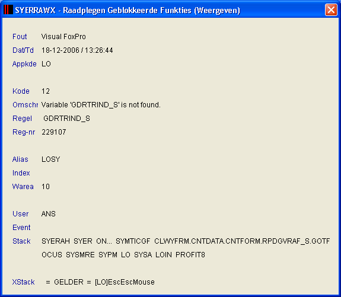Click the Omschr error message text
The height and width of the screenshot is (297, 341).
point(101,105)
